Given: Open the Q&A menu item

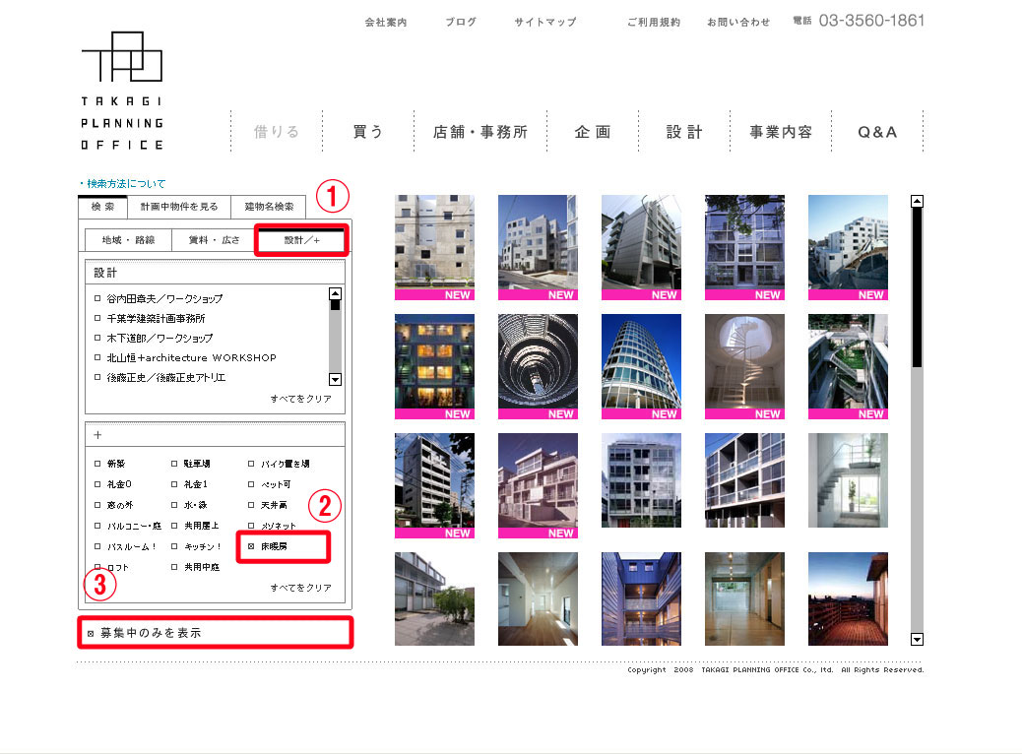Looking at the screenshot, I should pyautogui.click(x=877, y=132).
